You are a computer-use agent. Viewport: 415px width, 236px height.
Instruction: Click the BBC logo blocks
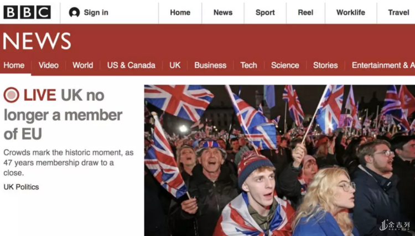(27, 12)
